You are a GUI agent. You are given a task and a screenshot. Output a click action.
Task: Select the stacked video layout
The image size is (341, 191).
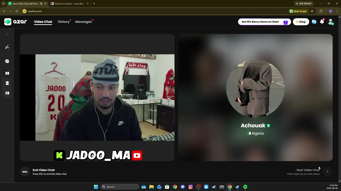coord(7,83)
